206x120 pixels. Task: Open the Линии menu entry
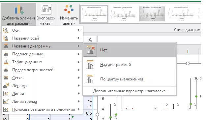pos(42,94)
